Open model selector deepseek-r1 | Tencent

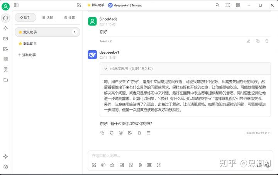click(125, 5)
